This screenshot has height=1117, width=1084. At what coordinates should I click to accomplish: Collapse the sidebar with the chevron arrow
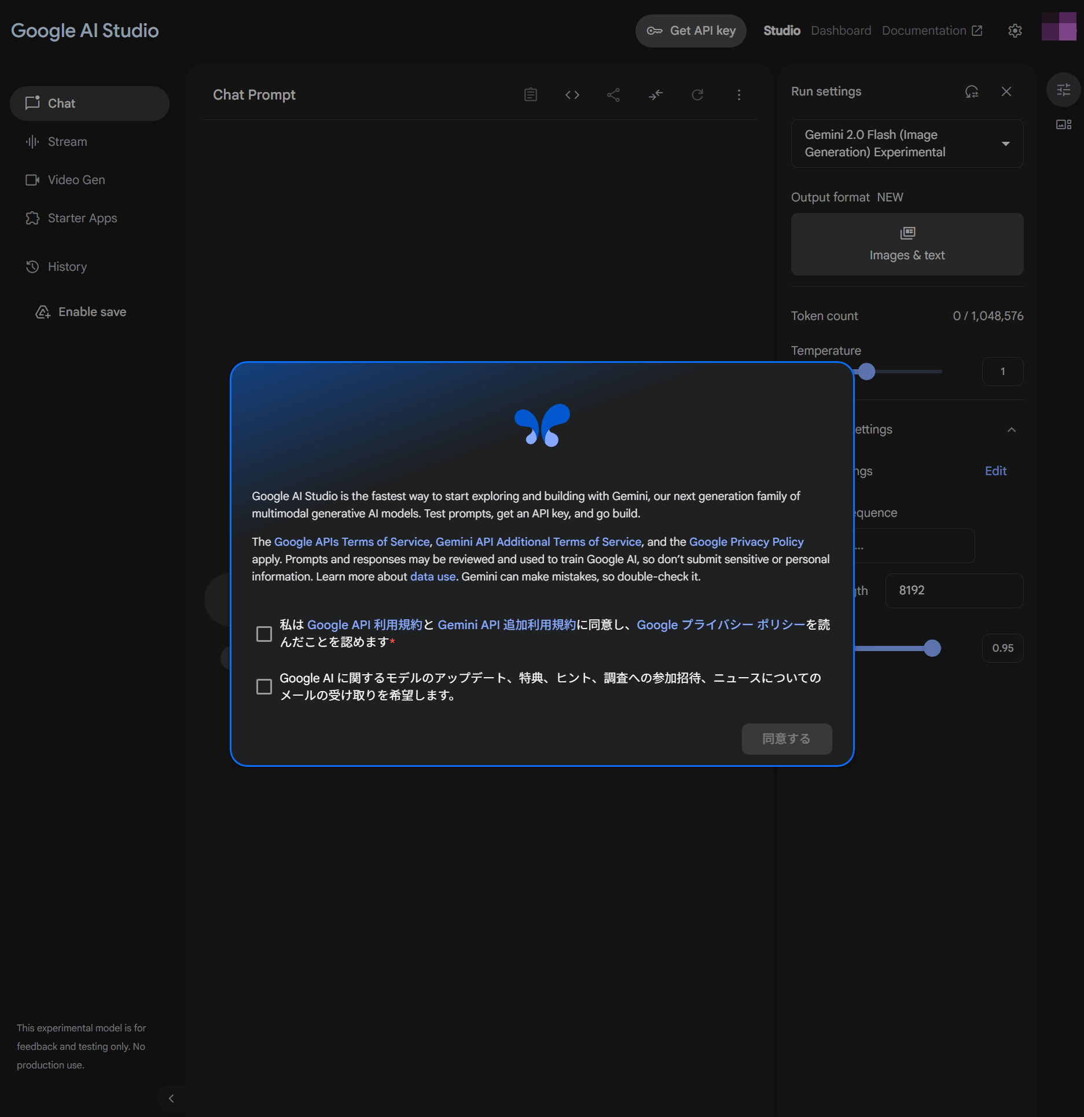tap(171, 1098)
